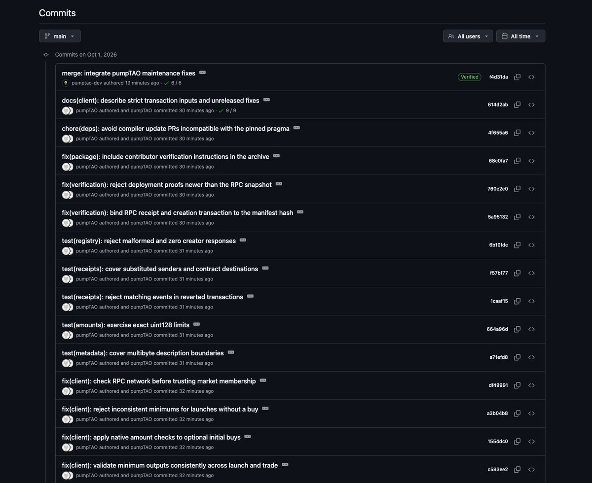Copy full SHA for commit 1caaf15

[518, 301]
